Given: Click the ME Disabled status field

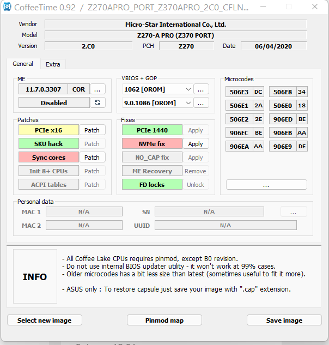Looking at the screenshot, I should point(54,103).
